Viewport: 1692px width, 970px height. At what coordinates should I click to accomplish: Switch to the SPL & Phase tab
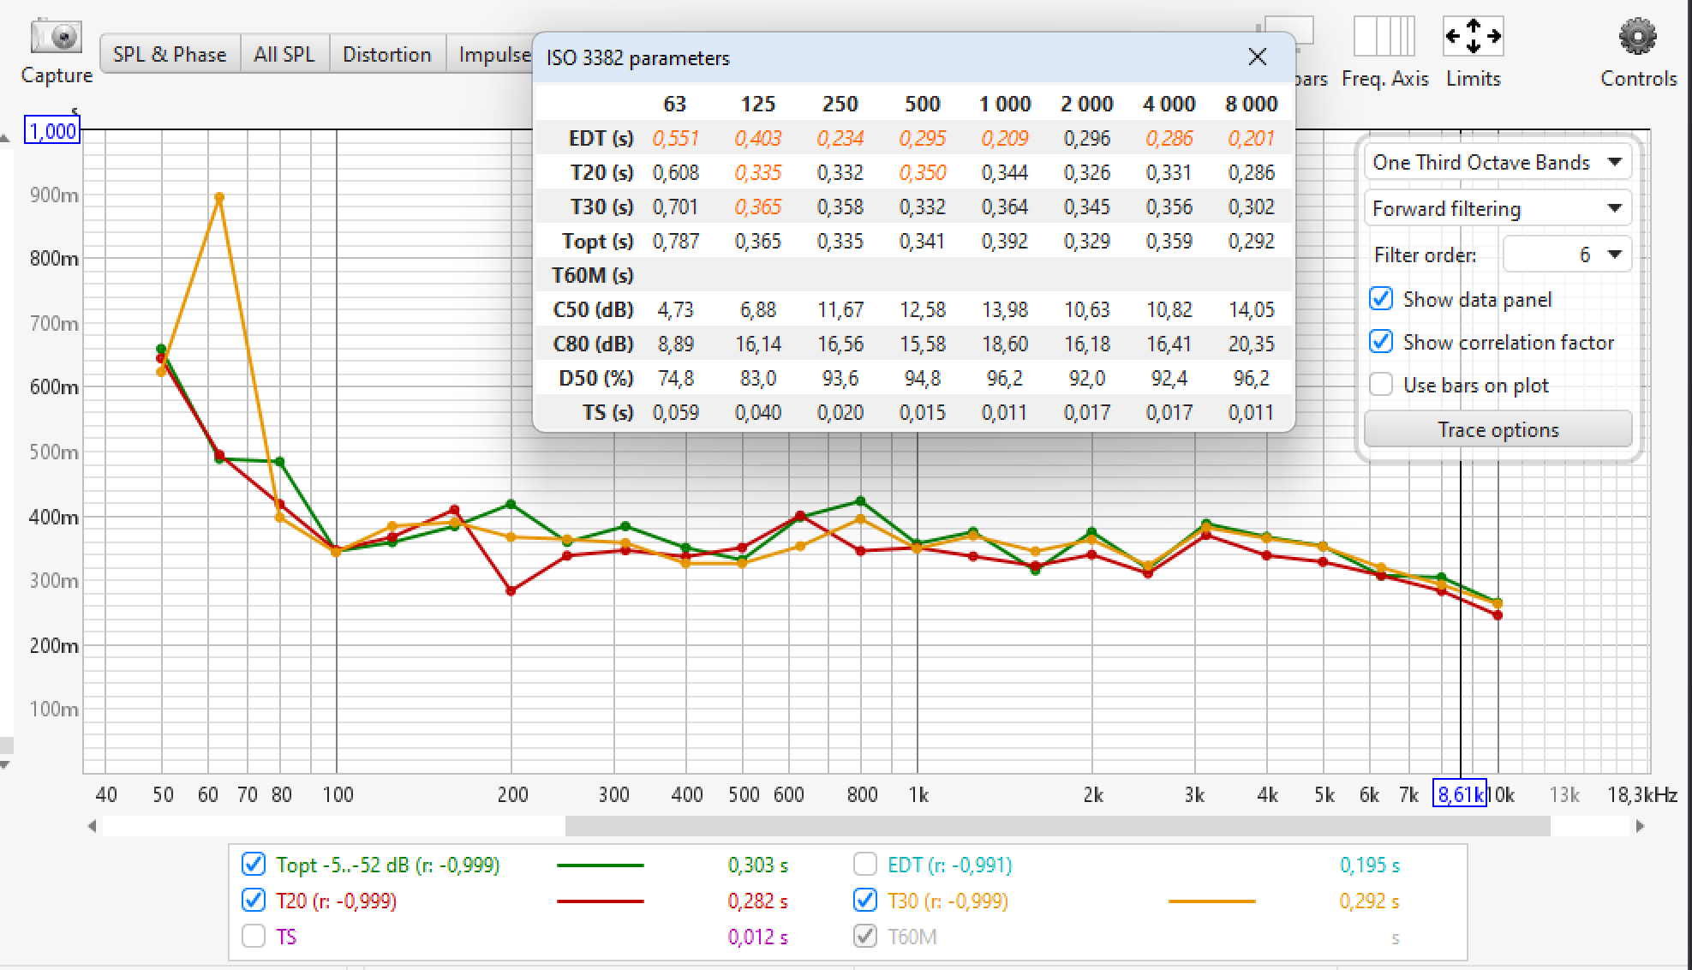click(x=170, y=54)
